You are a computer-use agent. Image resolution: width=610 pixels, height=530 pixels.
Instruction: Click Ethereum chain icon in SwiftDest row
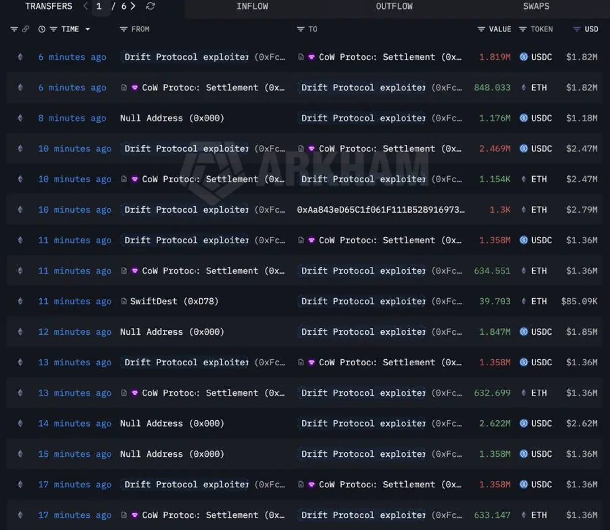[x=20, y=301]
